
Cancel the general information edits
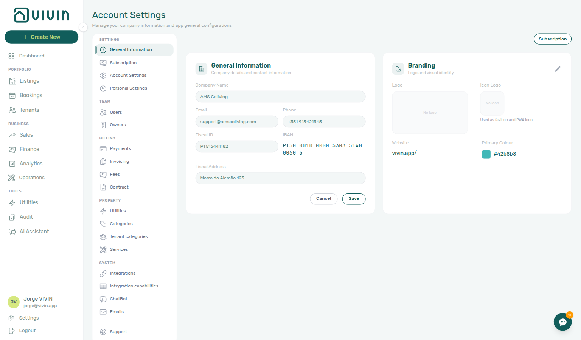coord(323,199)
